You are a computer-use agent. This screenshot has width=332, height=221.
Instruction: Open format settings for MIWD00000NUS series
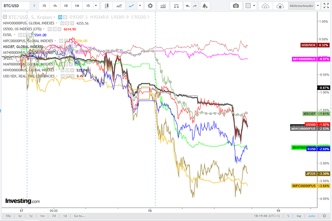pyautogui.click(x=67, y=70)
